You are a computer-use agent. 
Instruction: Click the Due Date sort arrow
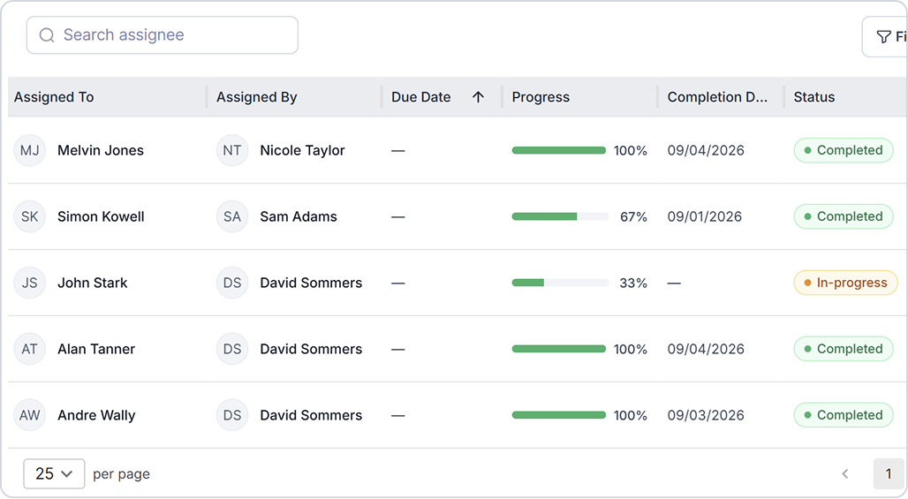(478, 97)
